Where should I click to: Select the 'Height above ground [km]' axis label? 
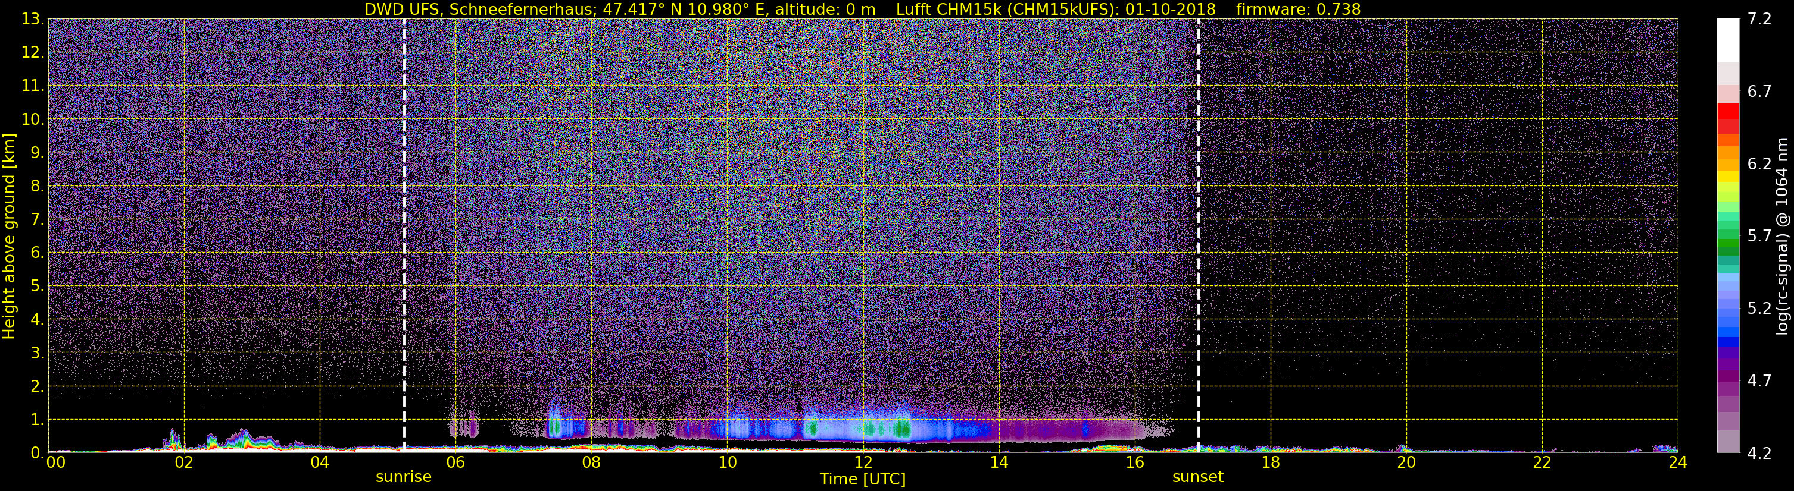[9, 236]
